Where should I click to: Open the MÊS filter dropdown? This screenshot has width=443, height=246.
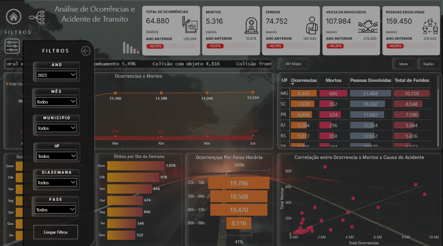click(x=56, y=101)
